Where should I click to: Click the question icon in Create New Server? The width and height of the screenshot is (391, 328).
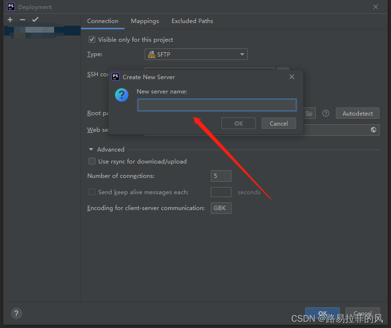pyautogui.click(x=122, y=95)
